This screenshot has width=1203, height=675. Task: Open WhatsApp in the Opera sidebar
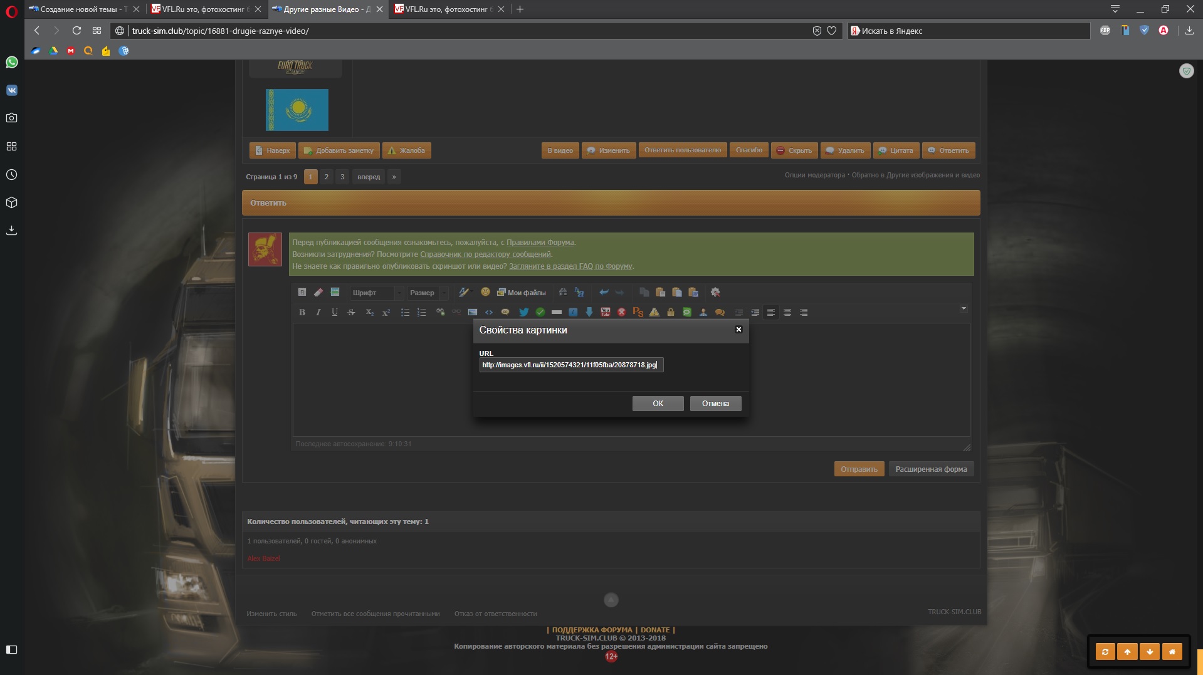pyautogui.click(x=11, y=62)
